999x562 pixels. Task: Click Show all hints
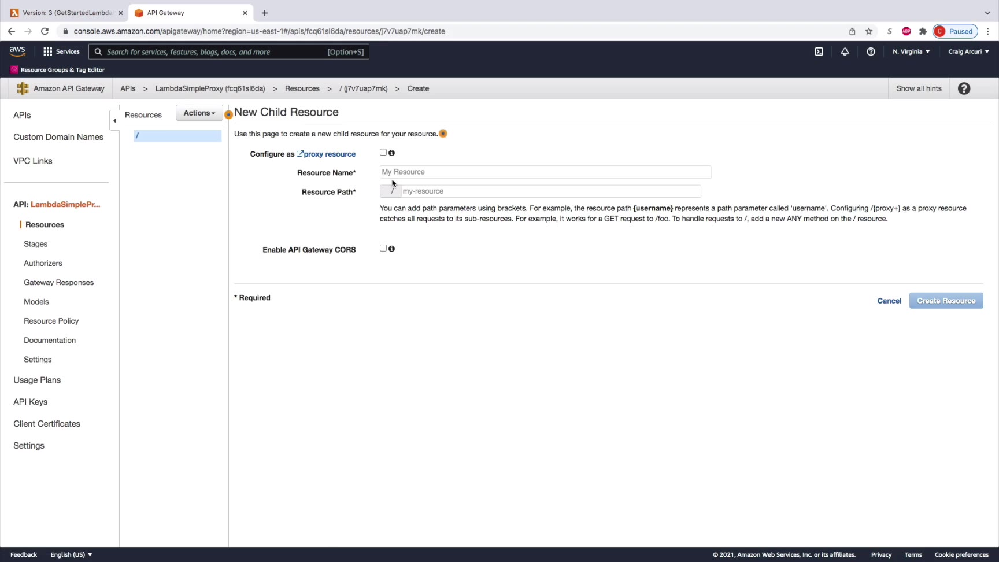pos(919,88)
